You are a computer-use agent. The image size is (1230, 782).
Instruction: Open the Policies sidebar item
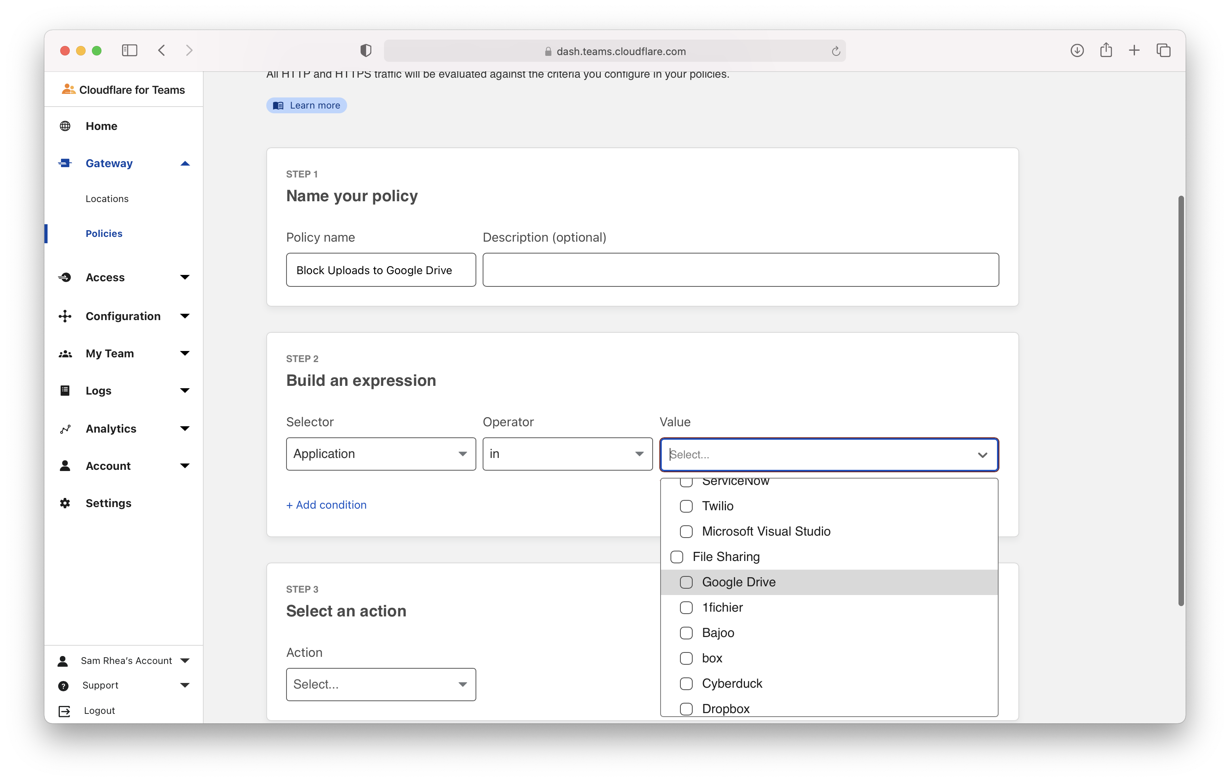tap(104, 233)
